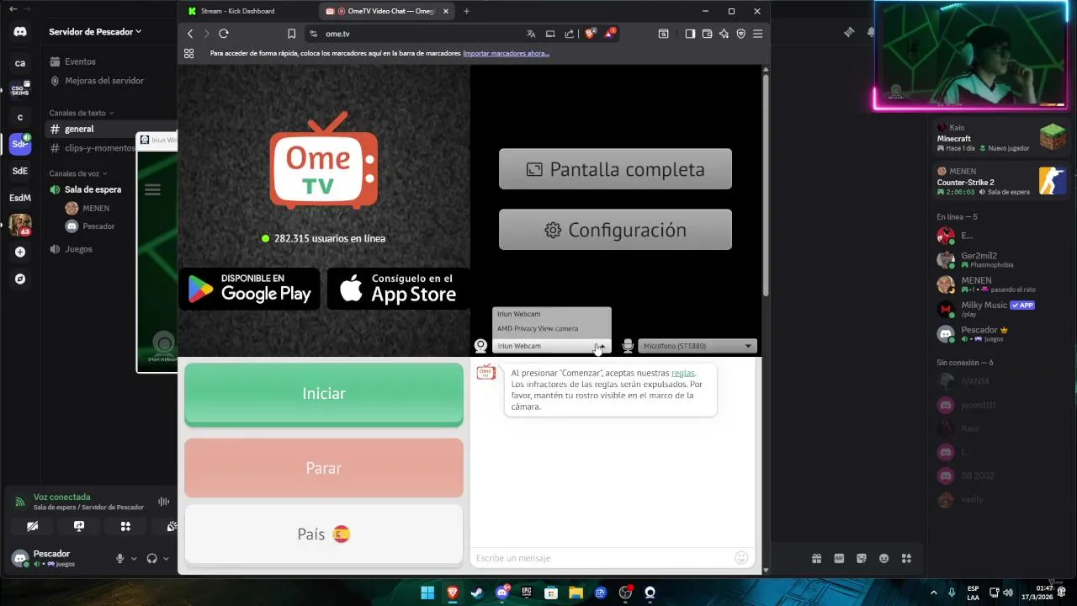The image size is (1077, 606).
Task: Click the ome.tv address bar
Action: (x=421, y=34)
